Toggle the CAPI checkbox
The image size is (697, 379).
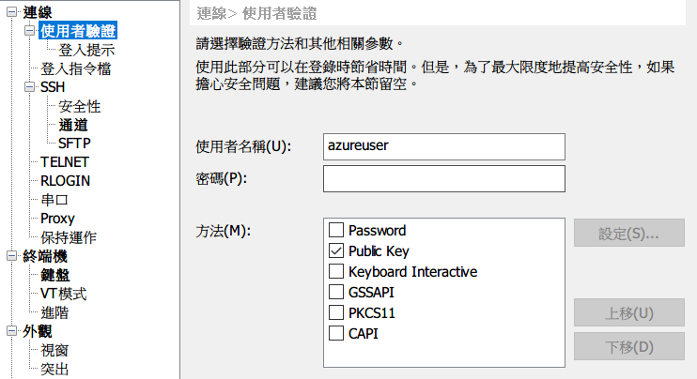pyautogui.click(x=336, y=334)
